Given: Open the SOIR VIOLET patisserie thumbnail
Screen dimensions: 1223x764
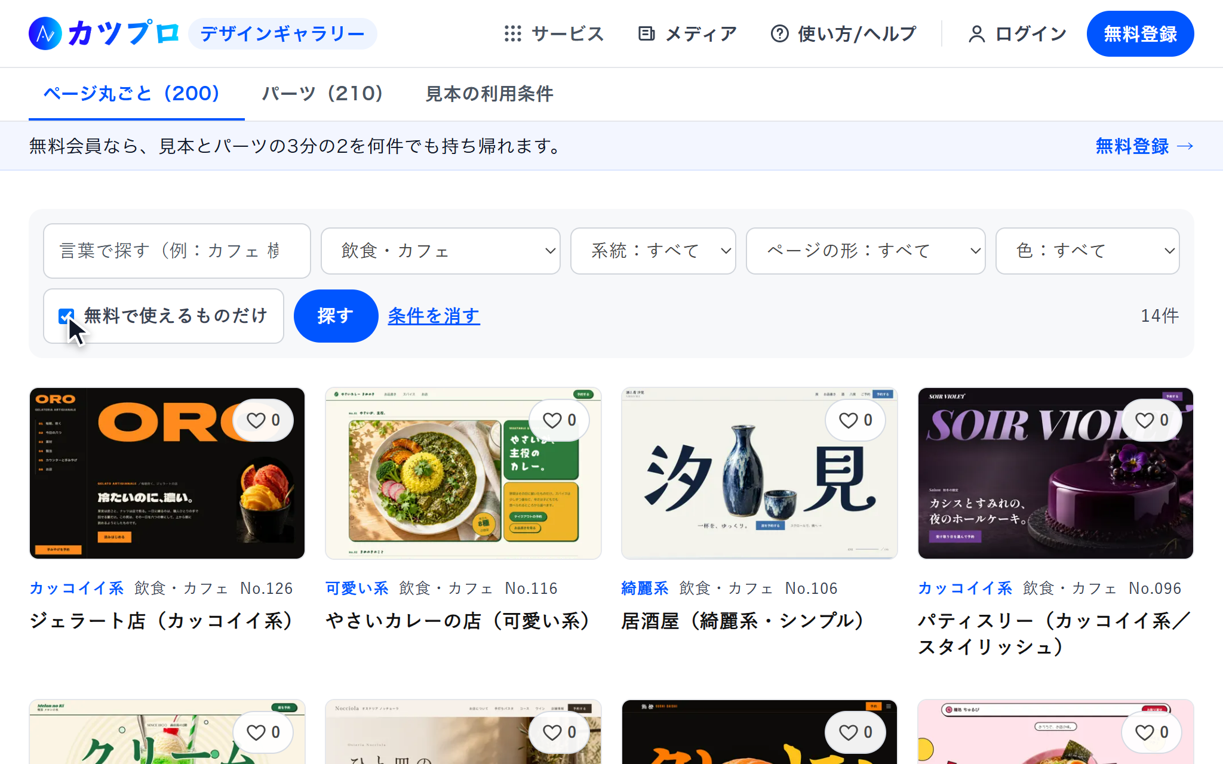Looking at the screenshot, I should (1056, 473).
